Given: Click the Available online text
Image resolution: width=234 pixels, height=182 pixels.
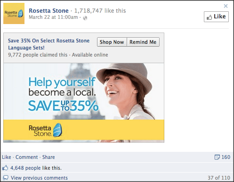Looking at the screenshot, I should (x=90, y=55).
